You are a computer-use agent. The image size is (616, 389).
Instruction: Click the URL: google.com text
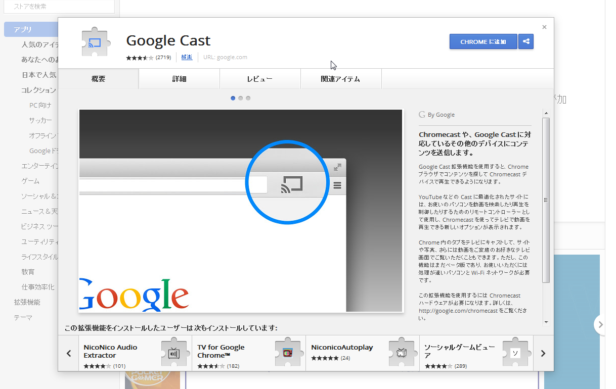pyautogui.click(x=225, y=57)
